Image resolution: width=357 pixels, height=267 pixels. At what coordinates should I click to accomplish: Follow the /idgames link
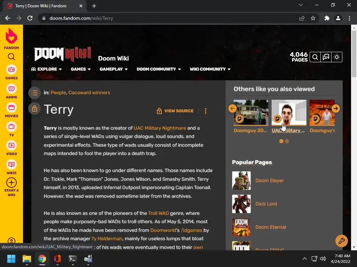[191, 230]
